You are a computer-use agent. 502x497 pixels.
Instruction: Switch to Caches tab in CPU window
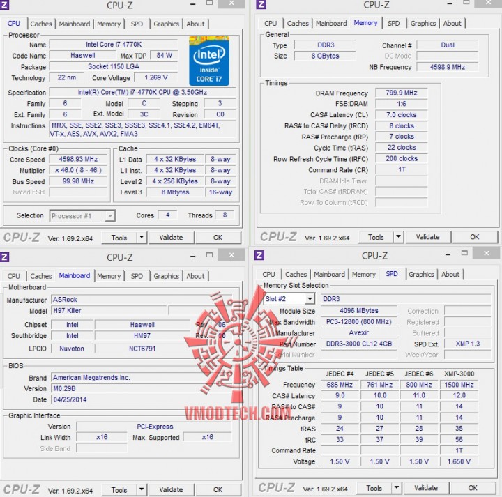[x=41, y=24]
